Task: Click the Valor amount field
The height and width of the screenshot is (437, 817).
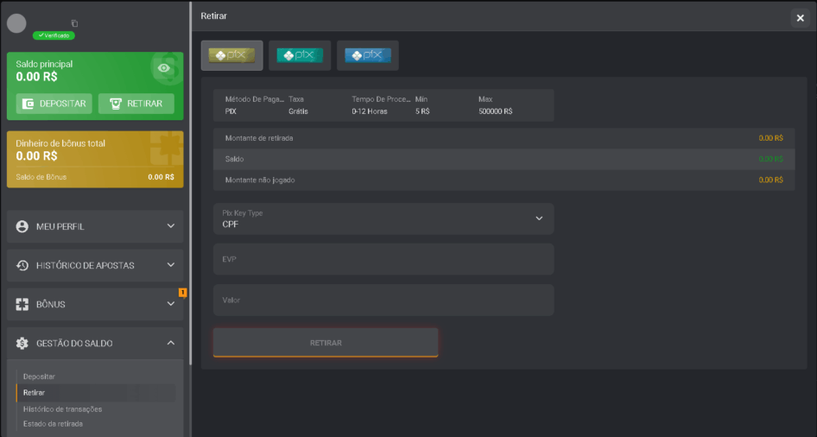Action: (x=383, y=300)
